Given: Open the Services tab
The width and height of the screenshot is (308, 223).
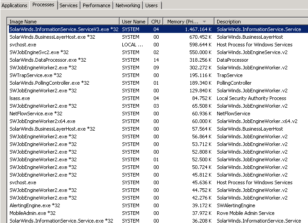Looking at the screenshot, I should (68, 5).
